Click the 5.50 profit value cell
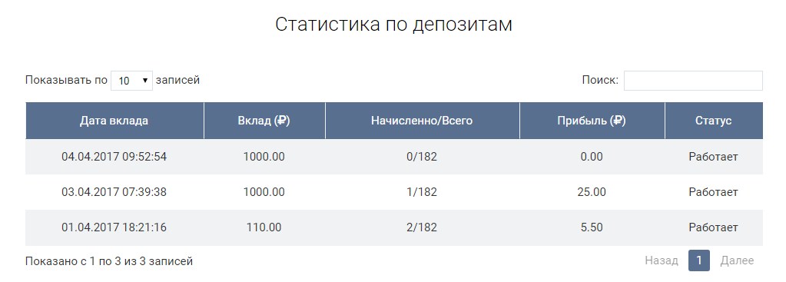Screen dimensions: 786x282 click(x=592, y=228)
